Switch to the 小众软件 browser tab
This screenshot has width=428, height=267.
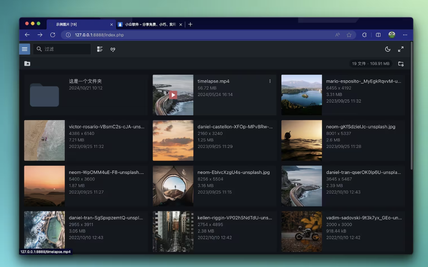coord(150,24)
